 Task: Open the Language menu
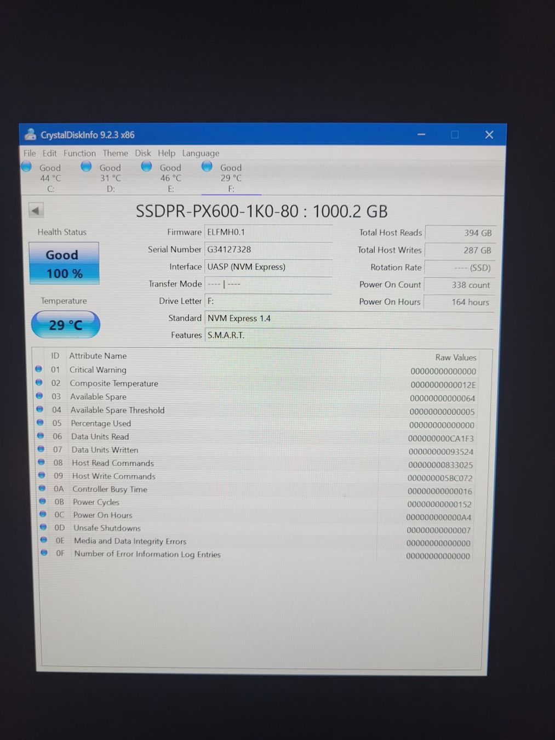201,153
